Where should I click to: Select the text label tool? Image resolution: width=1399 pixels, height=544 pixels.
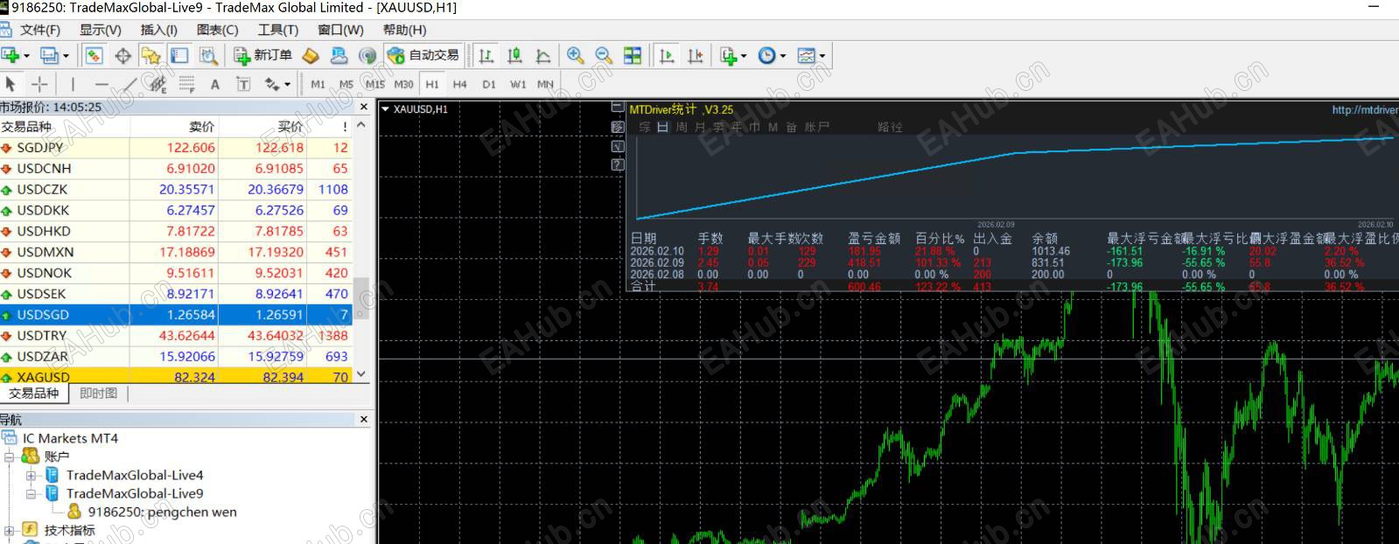pos(243,84)
